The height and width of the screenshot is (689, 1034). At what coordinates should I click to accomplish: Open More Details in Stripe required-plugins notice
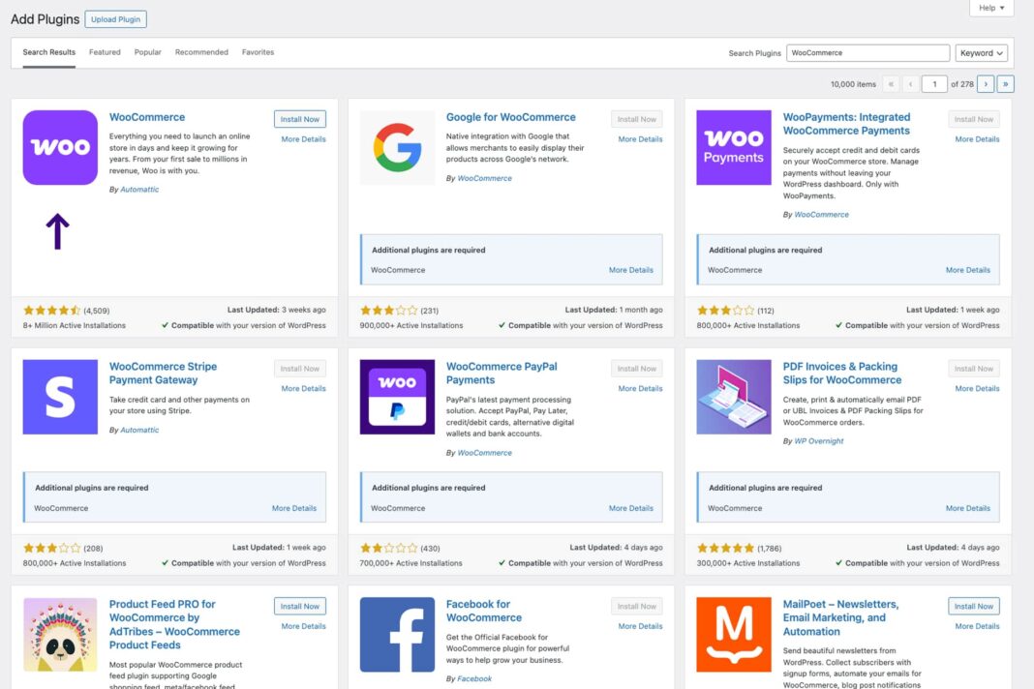point(294,508)
